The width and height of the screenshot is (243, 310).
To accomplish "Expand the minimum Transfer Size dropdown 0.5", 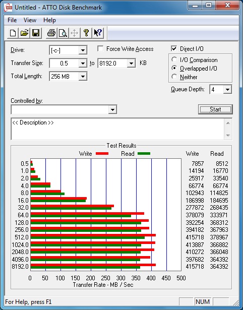I will [x=83, y=64].
